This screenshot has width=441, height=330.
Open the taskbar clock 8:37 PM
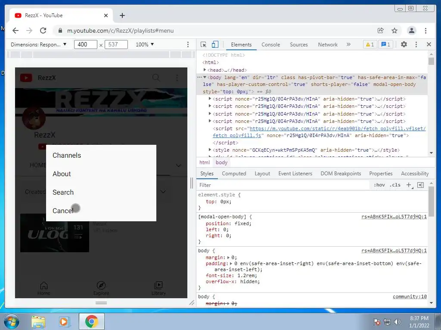pyautogui.click(x=419, y=322)
